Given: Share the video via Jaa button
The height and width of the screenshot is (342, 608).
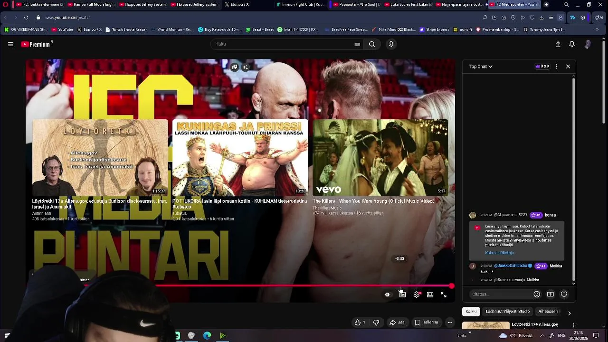Looking at the screenshot, I should 397,323.
